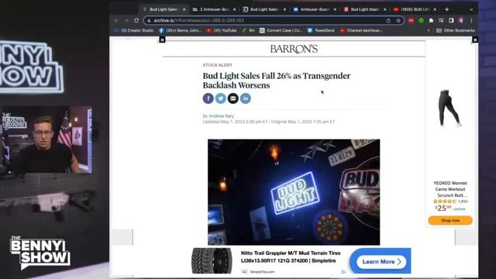Close the first Bud Light Sales tab
Image resolution: width=496 pixels, height=279 pixels.
point(184,9)
